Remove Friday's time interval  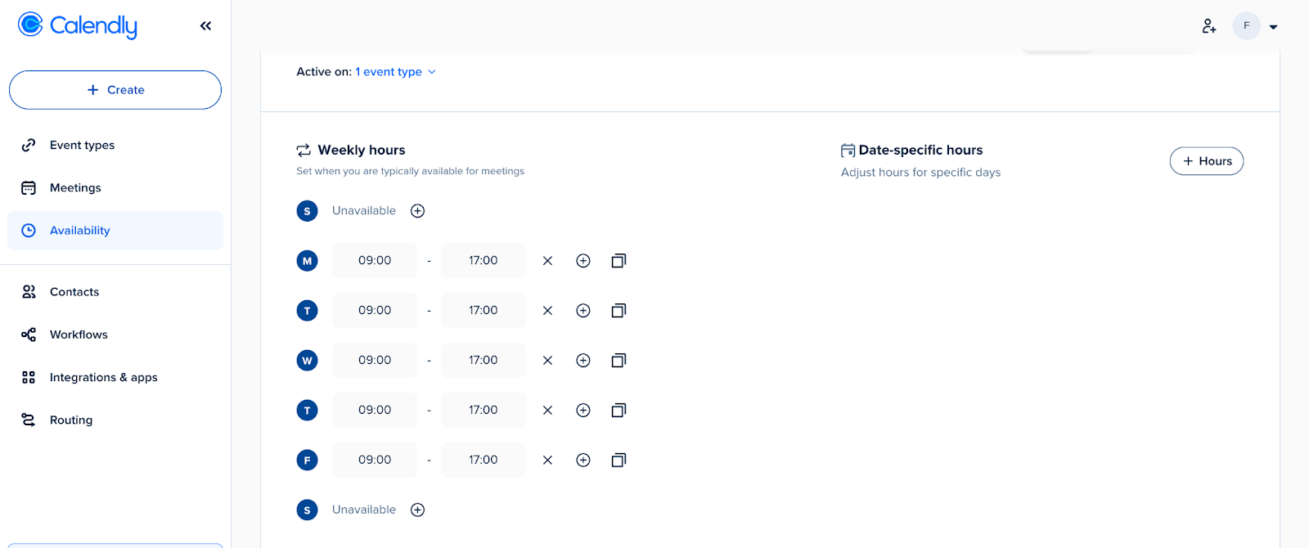547,460
